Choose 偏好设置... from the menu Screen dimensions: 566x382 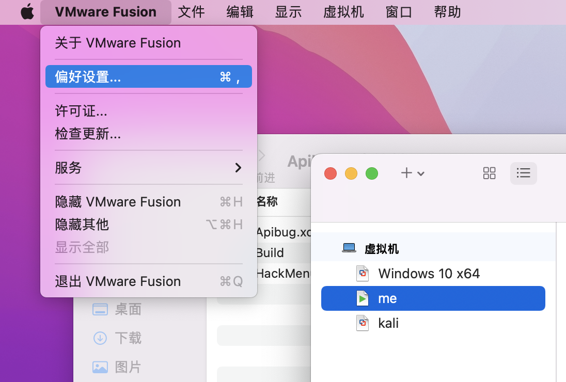(148, 77)
